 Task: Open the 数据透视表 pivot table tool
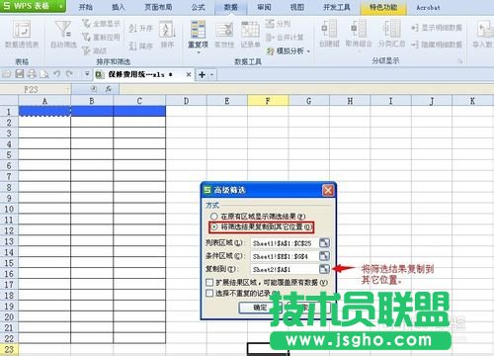[x=22, y=34]
